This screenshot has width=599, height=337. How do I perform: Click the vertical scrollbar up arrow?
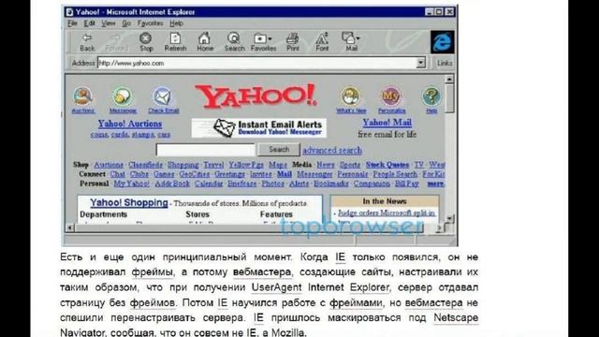click(x=449, y=79)
